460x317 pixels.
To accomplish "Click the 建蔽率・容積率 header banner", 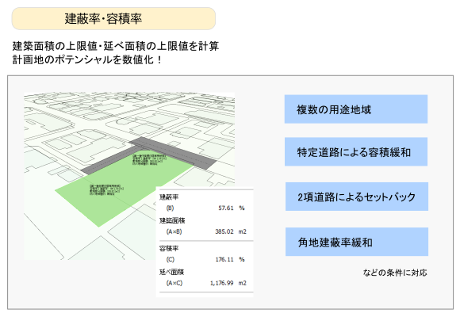I will click(113, 18).
